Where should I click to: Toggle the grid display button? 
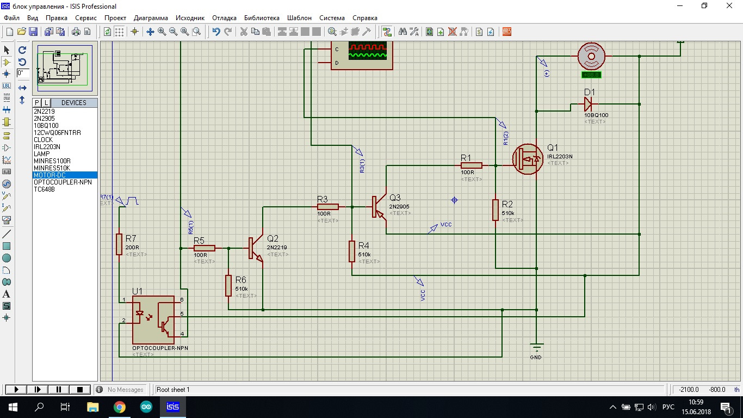[119, 32]
